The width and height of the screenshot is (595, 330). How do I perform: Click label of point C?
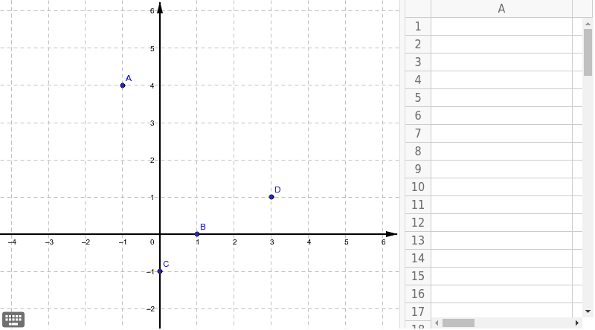coord(166,264)
